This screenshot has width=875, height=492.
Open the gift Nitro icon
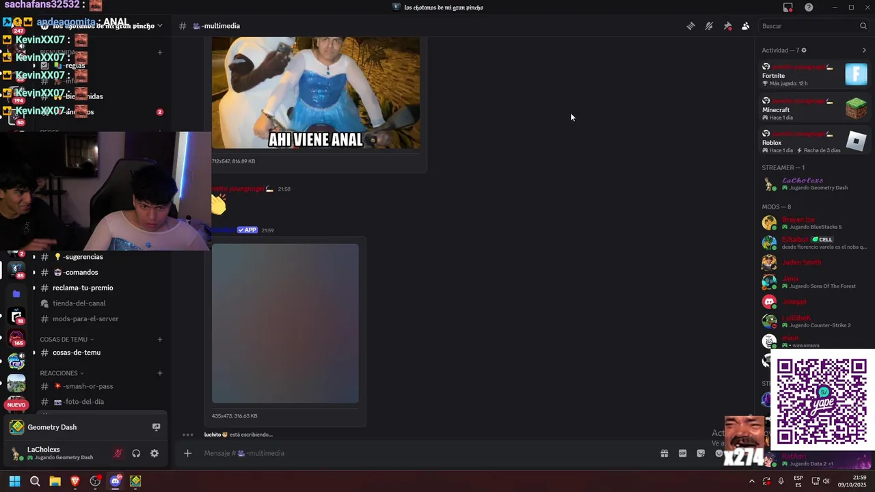pos(664,453)
